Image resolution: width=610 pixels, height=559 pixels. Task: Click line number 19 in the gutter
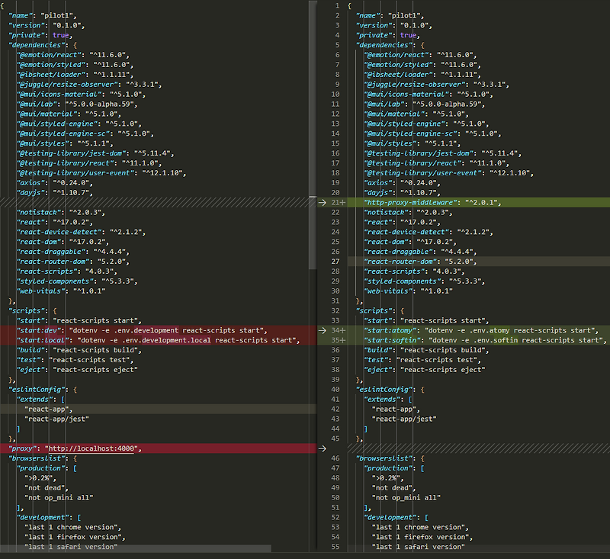pyautogui.click(x=335, y=182)
